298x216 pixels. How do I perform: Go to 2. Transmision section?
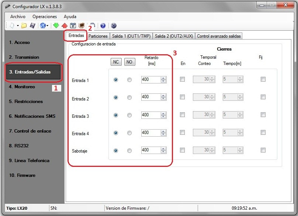24,57
